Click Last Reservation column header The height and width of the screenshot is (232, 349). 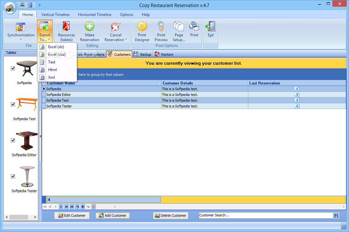297,83
